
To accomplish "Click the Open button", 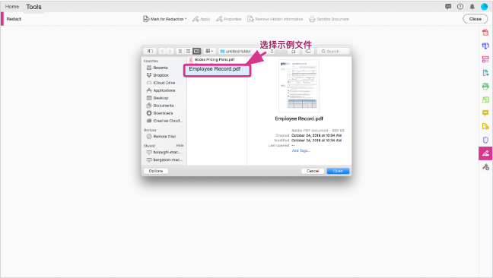I will coord(338,171).
